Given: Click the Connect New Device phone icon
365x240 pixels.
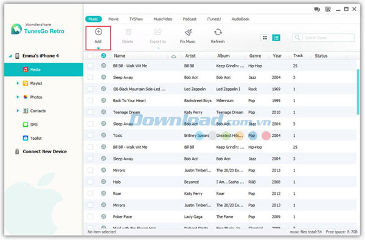Looking at the screenshot, I should coord(17,152).
